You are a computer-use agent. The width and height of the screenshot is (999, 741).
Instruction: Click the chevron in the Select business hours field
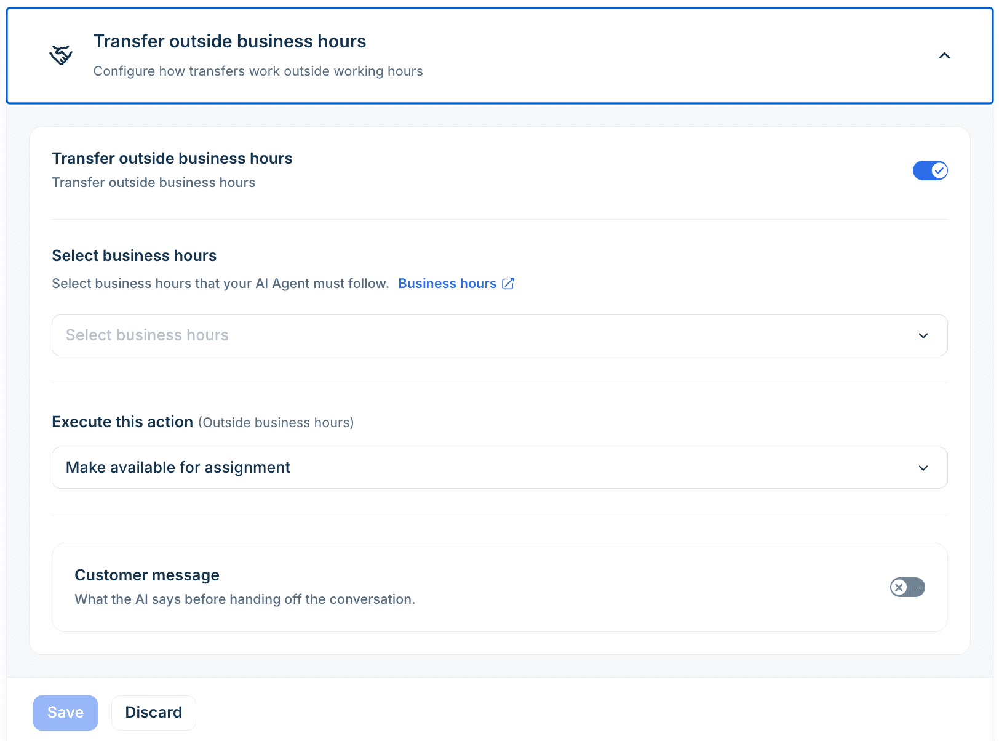923,335
